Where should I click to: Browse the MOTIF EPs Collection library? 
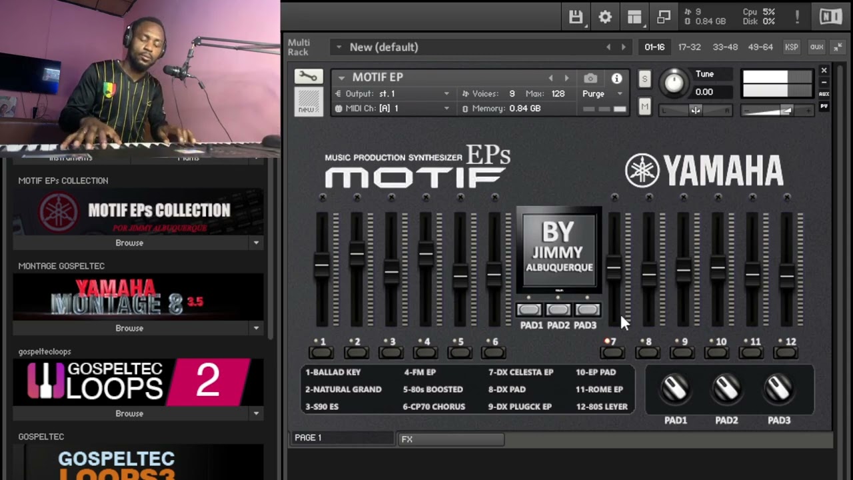click(x=129, y=243)
